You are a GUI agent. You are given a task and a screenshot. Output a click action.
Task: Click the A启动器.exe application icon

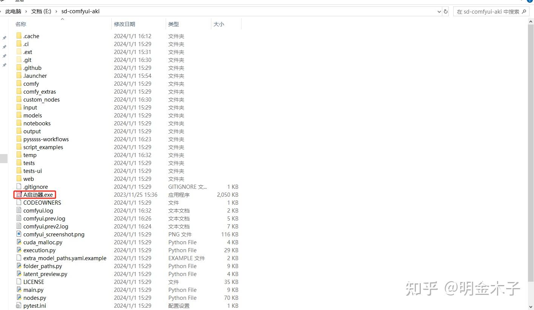pos(19,194)
